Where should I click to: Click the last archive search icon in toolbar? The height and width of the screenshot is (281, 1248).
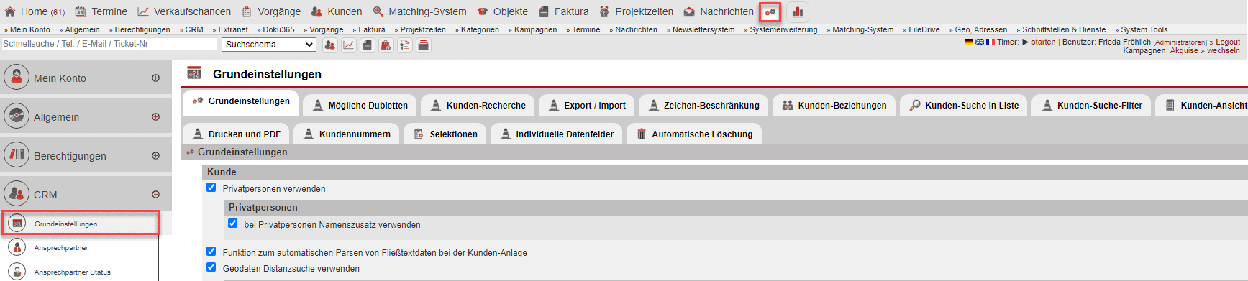click(423, 45)
